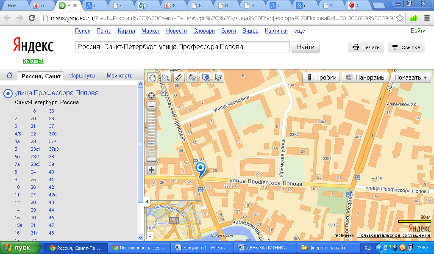Viewport: 434px width, 254px height.
Task: Click the blue location pin on map
Action: pyautogui.click(x=200, y=169)
